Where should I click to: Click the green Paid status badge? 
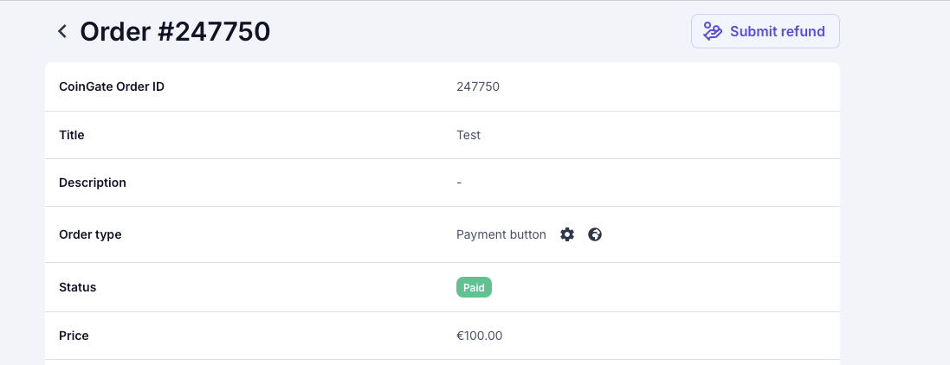click(x=474, y=287)
